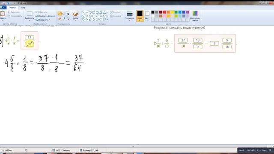Pick the lime color swatch

point(176,16)
